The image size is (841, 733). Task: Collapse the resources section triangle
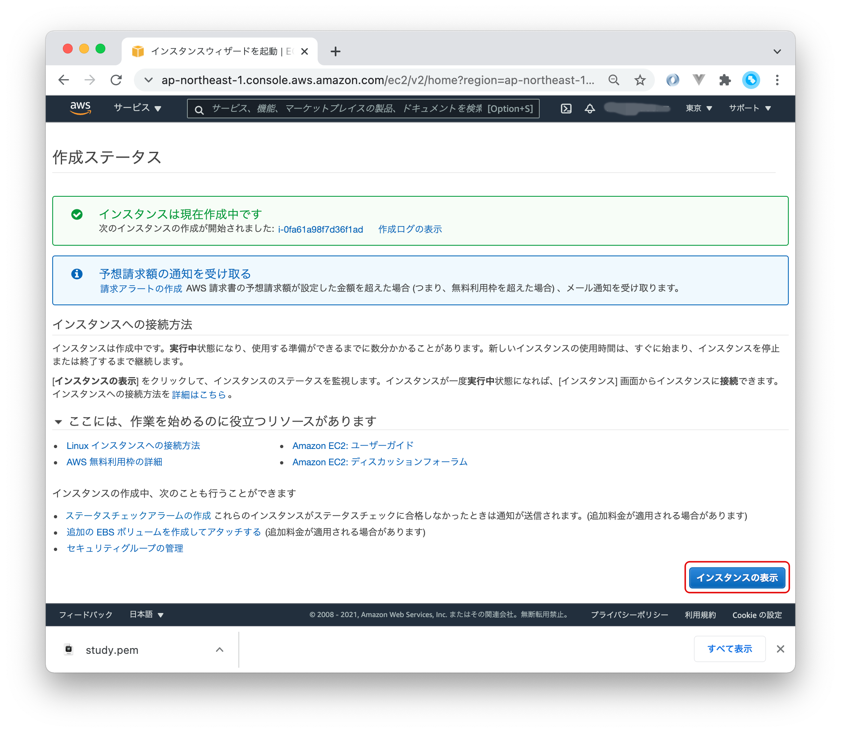(x=58, y=422)
